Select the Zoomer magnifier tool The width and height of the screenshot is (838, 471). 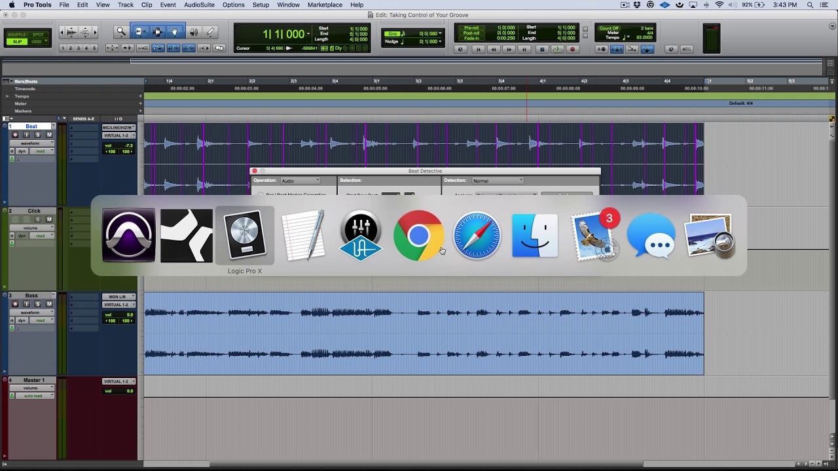coord(121,31)
